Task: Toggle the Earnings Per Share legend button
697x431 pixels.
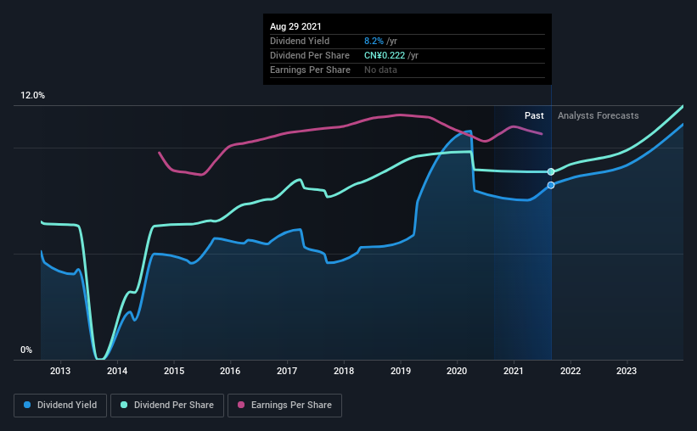Action: point(284,406)
